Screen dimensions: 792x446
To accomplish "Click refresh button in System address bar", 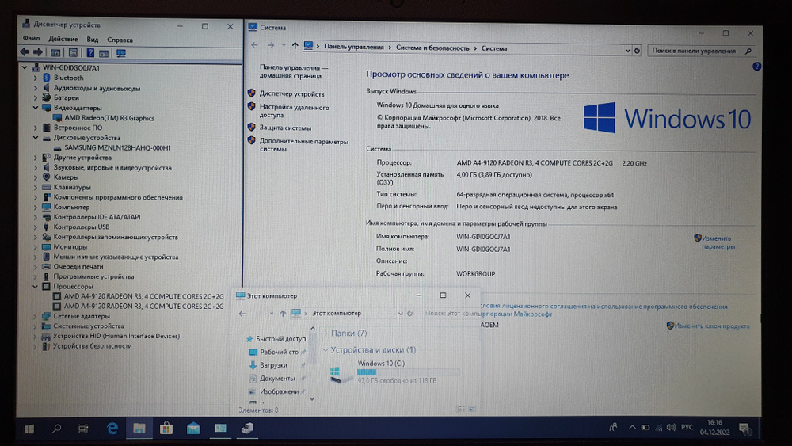I will tap(637, 51).
